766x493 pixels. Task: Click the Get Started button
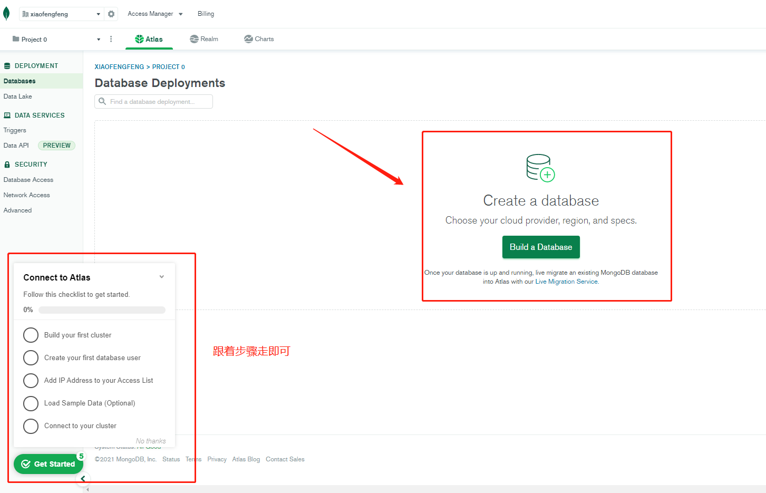[x=49, y=464]
